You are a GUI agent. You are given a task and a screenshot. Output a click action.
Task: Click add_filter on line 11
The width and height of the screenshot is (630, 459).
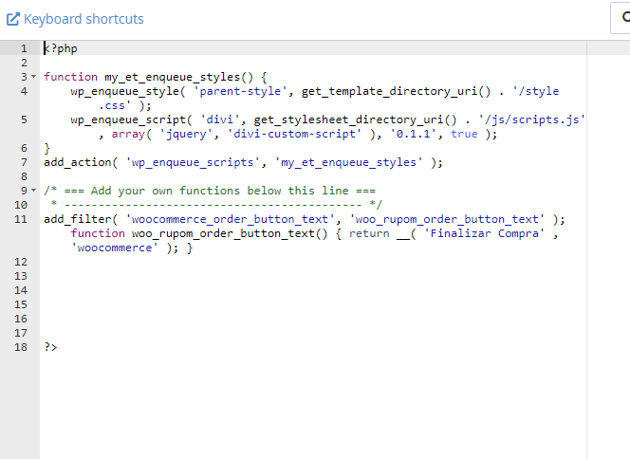point(78,219)
